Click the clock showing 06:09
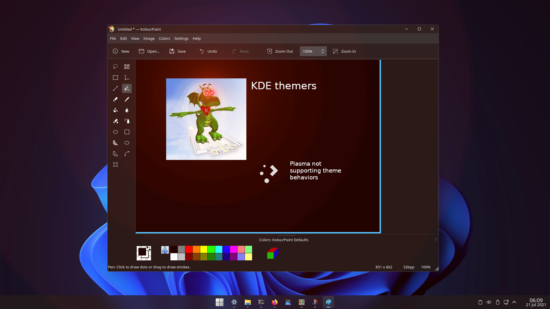Viewport: 550px width, 309px height. point(536,300)
